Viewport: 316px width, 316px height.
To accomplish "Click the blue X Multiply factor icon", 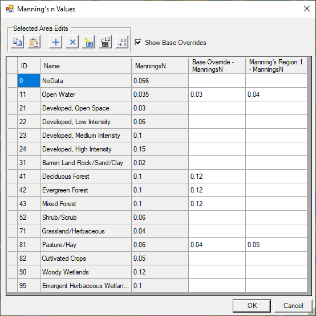I will (x=72, y=42).
